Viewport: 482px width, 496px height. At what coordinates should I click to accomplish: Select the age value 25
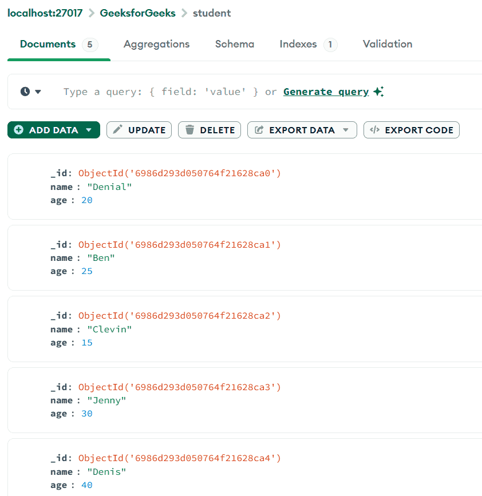[x=86, y=271]
